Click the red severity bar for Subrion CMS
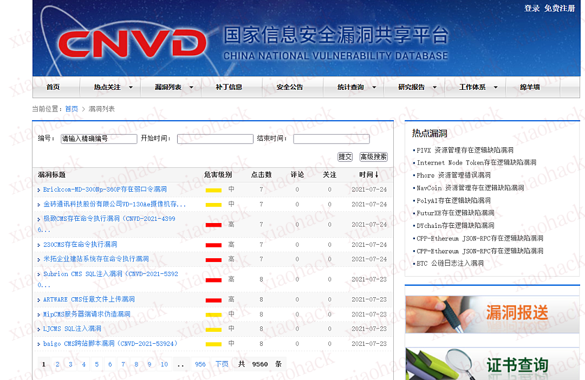 [x=214, y=279]
